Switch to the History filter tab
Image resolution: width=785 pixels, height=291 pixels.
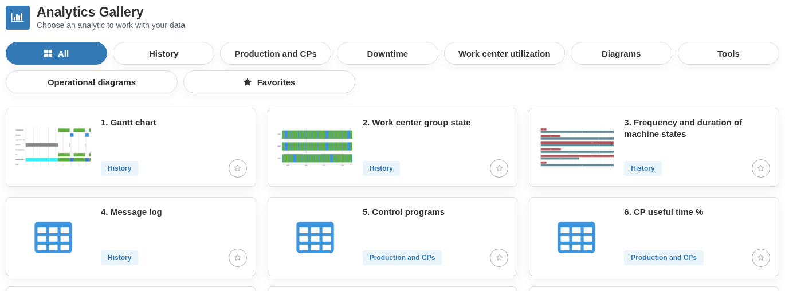[x=163, y=53]
